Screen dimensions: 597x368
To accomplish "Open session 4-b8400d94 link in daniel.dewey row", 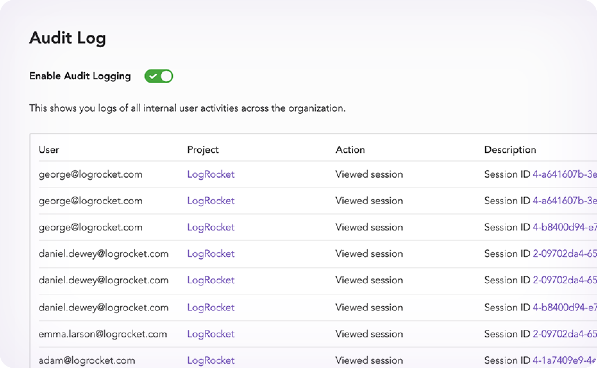I will pyautogui.click(x=565, y=308).
